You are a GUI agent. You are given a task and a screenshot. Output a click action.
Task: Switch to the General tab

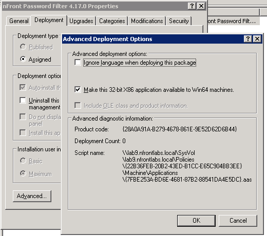pyautogui.click(x=19, y=21)
